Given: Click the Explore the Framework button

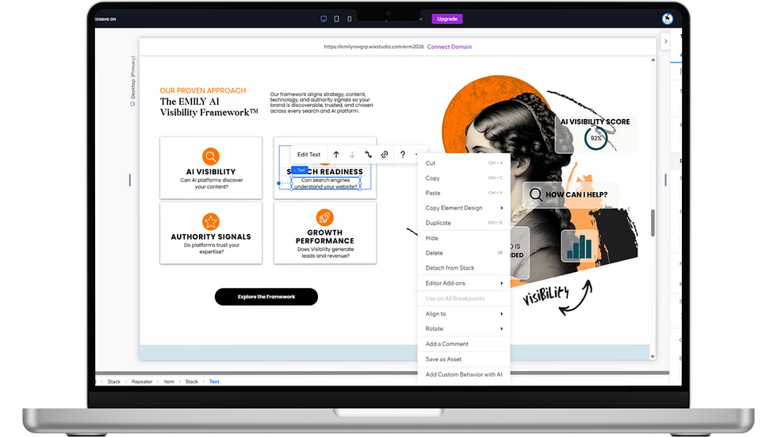Looking at the screenshot, I should click(x=266, y=297).
